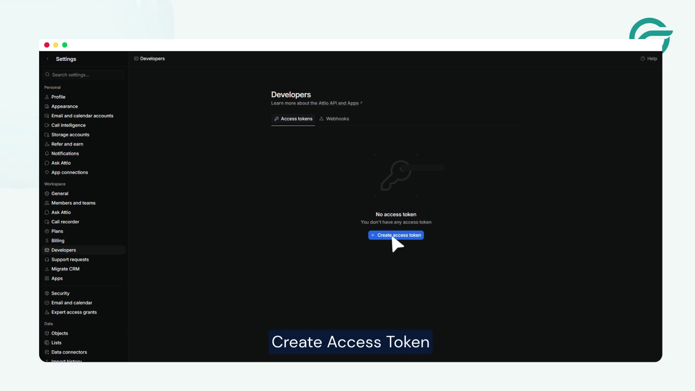Click the Help button in header
Viewport: 695px width, 391px height.
(649, 59)
